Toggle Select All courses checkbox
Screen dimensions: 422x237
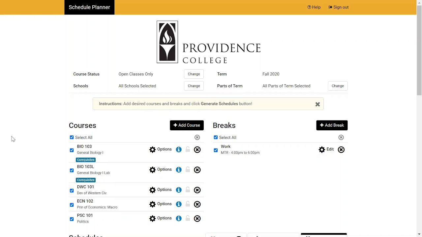tap(72, 138)
